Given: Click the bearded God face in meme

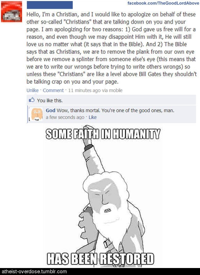Looking at the screenshot, I should (x=106, y=202).
